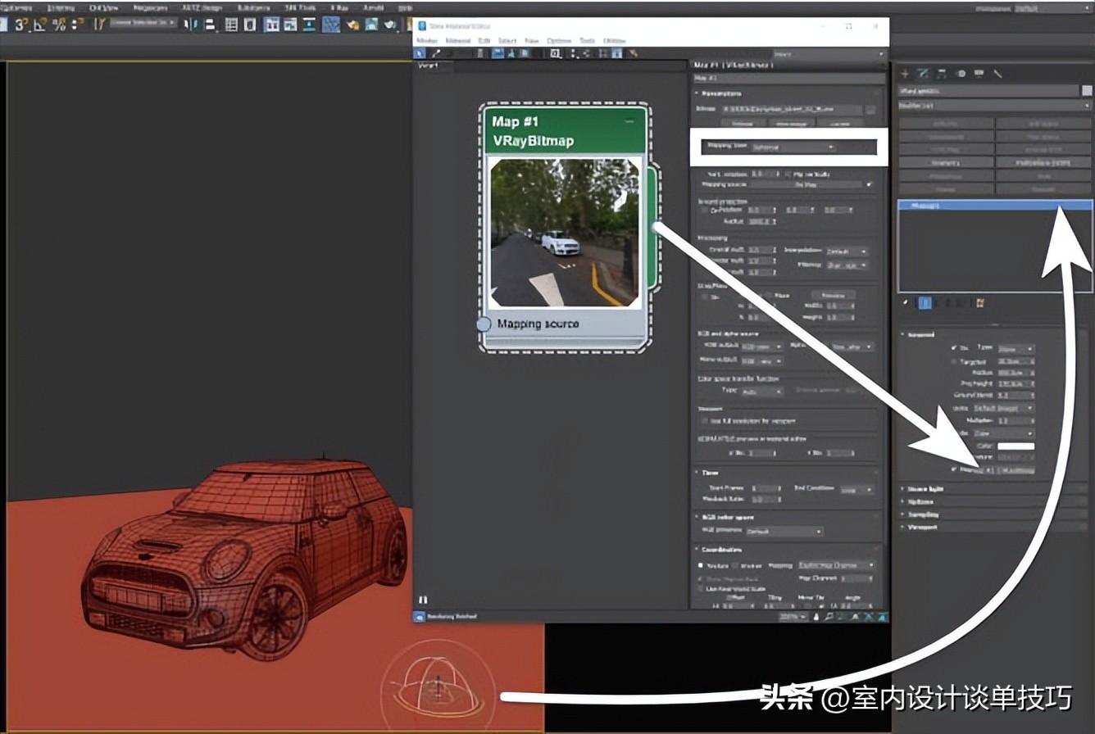The height and width of the screenshot is (734, 1095).
Task: Open the Options menu in Slate Material Editor
Action: tap(559, 39)
